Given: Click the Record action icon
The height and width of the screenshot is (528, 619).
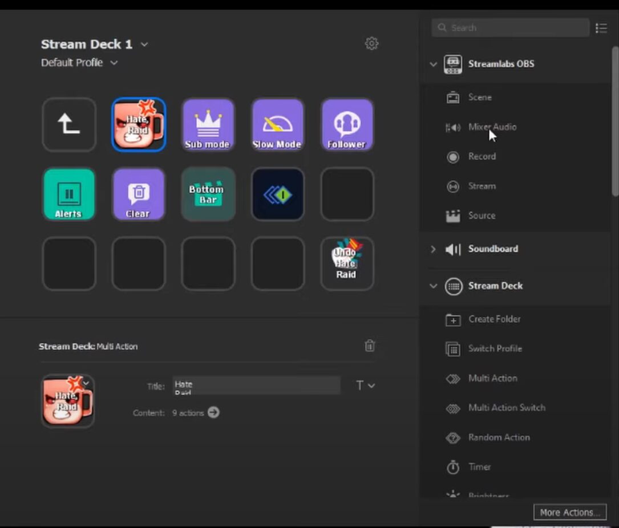Looking at the screenshot, I should pos(453,157).
